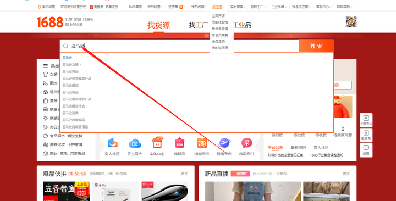Click the 1688 logo
The image size is (396, 201).
(50, 22)
